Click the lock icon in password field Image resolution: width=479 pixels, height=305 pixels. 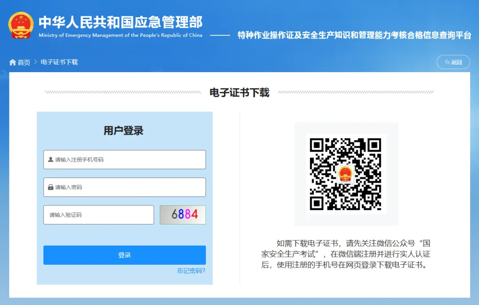(51, 187)
